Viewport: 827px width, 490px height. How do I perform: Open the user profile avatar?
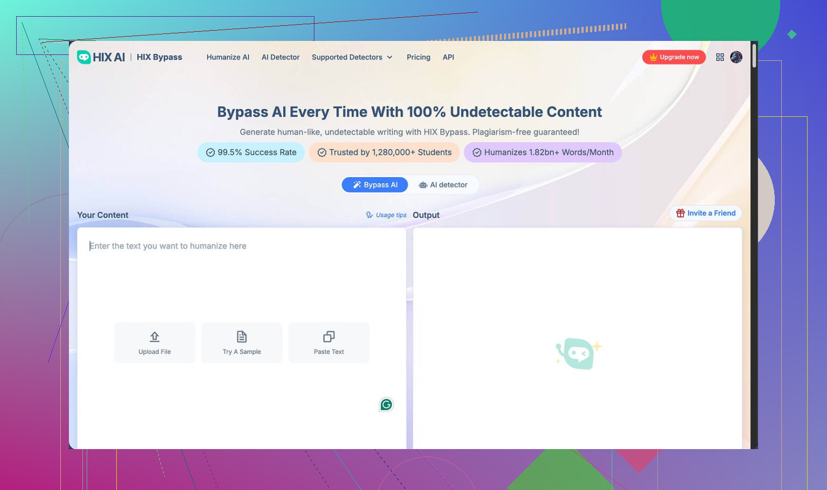[736, 57]
